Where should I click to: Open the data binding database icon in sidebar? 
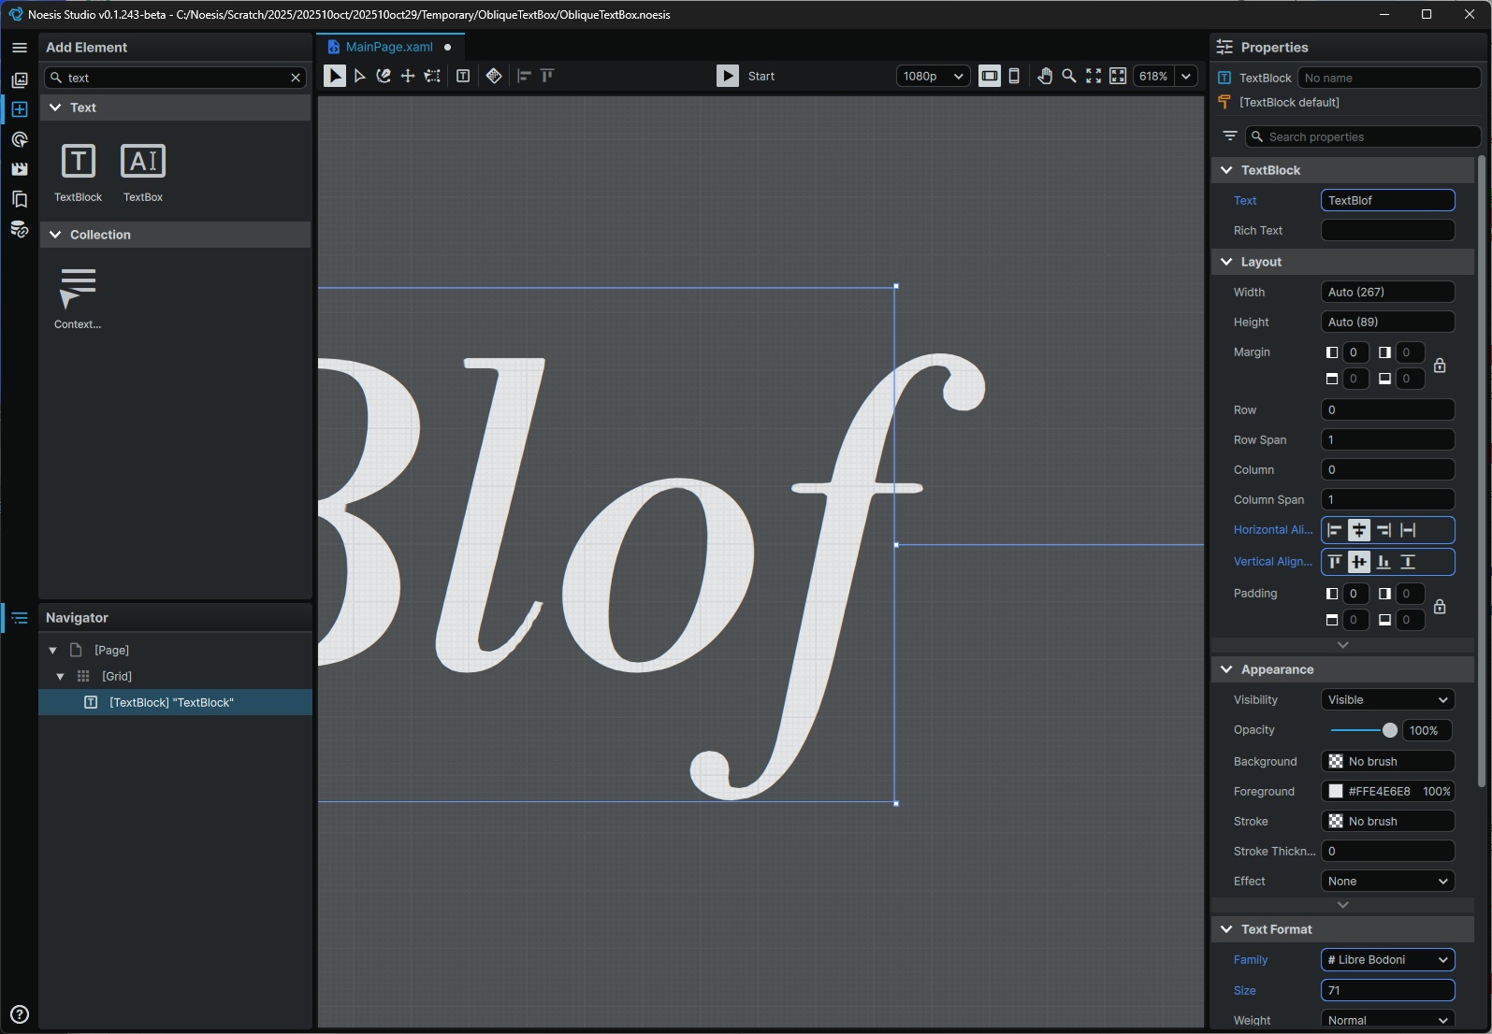point(20,229)
